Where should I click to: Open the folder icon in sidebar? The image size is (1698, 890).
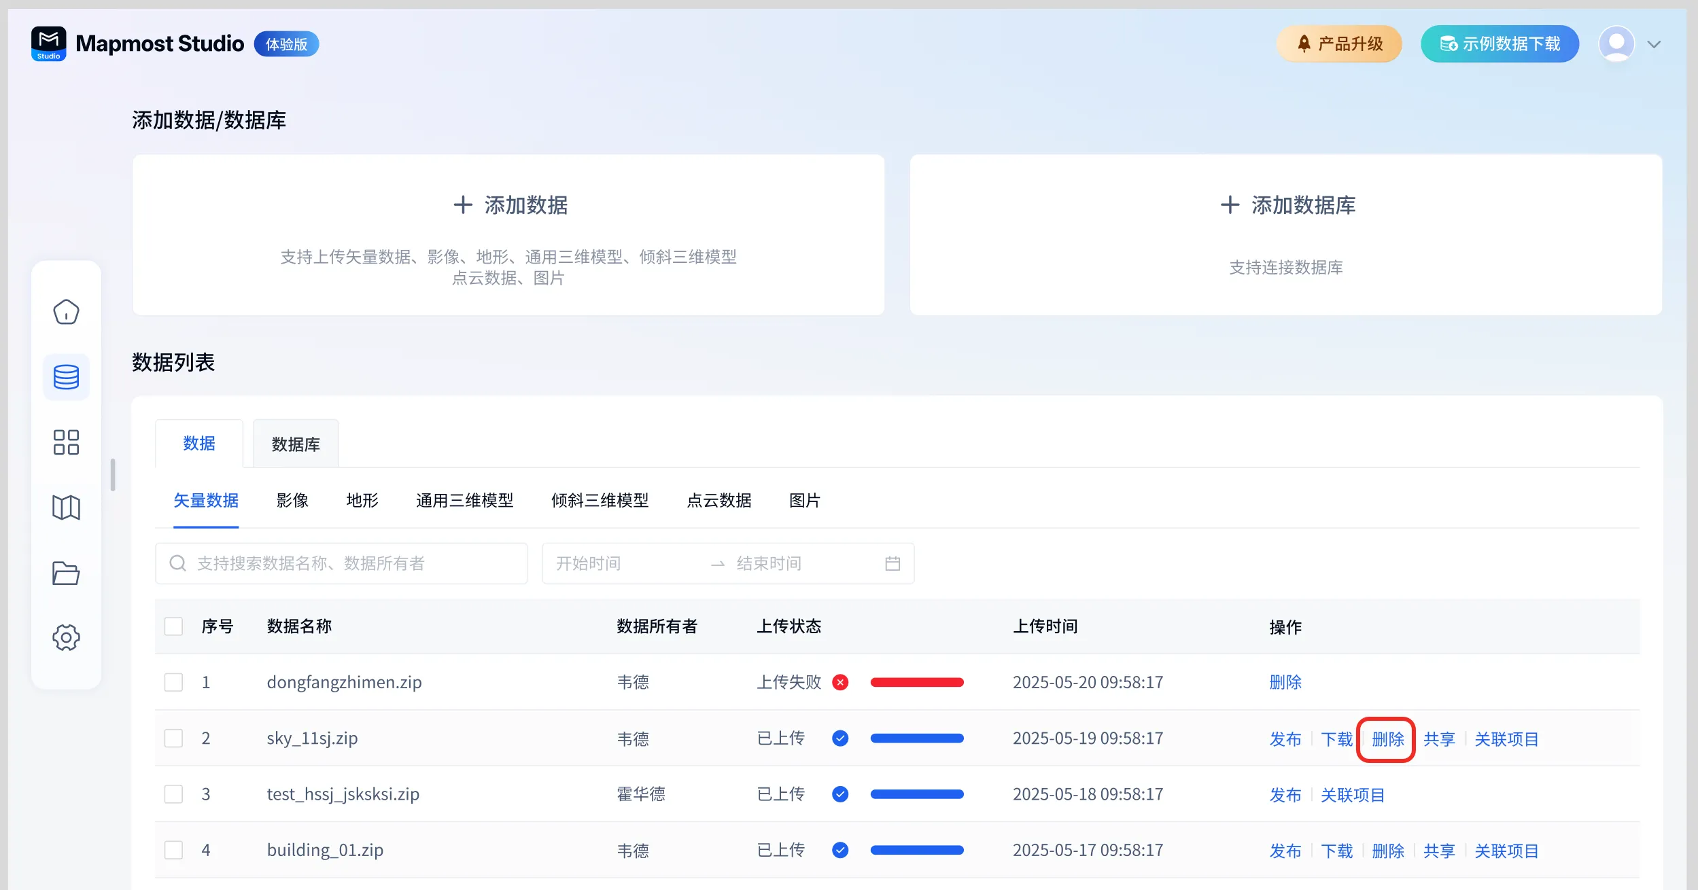tap(66, 573)
